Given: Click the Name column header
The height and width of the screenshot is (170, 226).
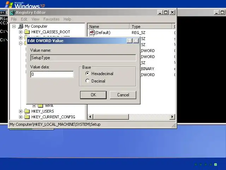Looking at the screenshot, I should (108, 27).
